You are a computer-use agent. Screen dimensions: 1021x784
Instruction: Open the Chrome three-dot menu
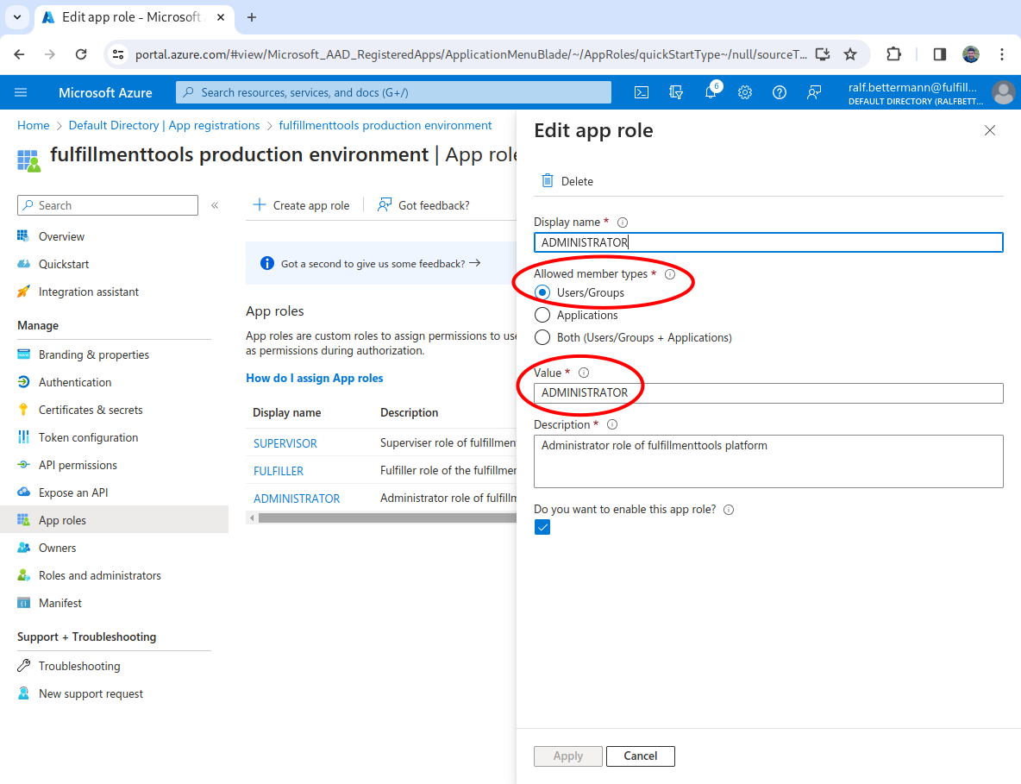(x=1002, y=54)
